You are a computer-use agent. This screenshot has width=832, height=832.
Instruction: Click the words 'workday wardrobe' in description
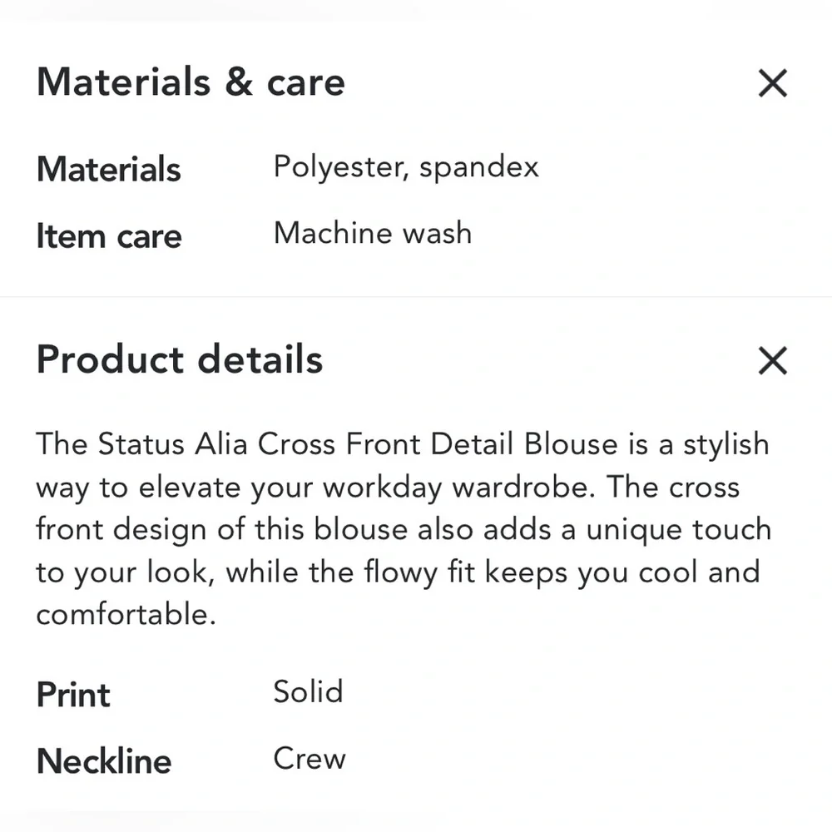click(457, 488)
